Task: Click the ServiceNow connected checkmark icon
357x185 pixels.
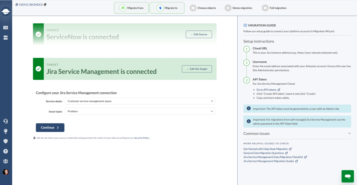Action: coord(39,34)
